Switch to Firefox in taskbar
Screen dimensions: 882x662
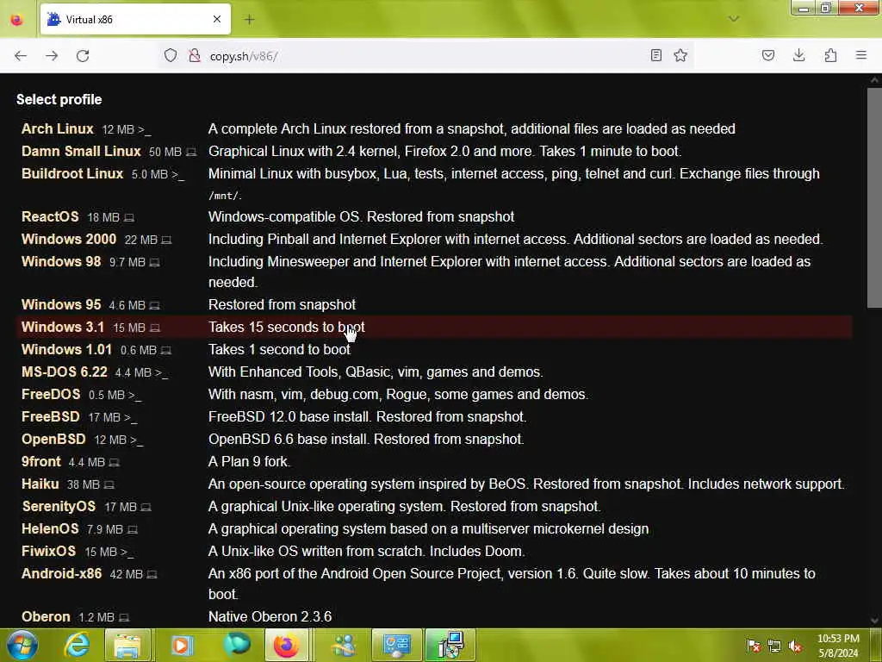(x=287, y=645)
